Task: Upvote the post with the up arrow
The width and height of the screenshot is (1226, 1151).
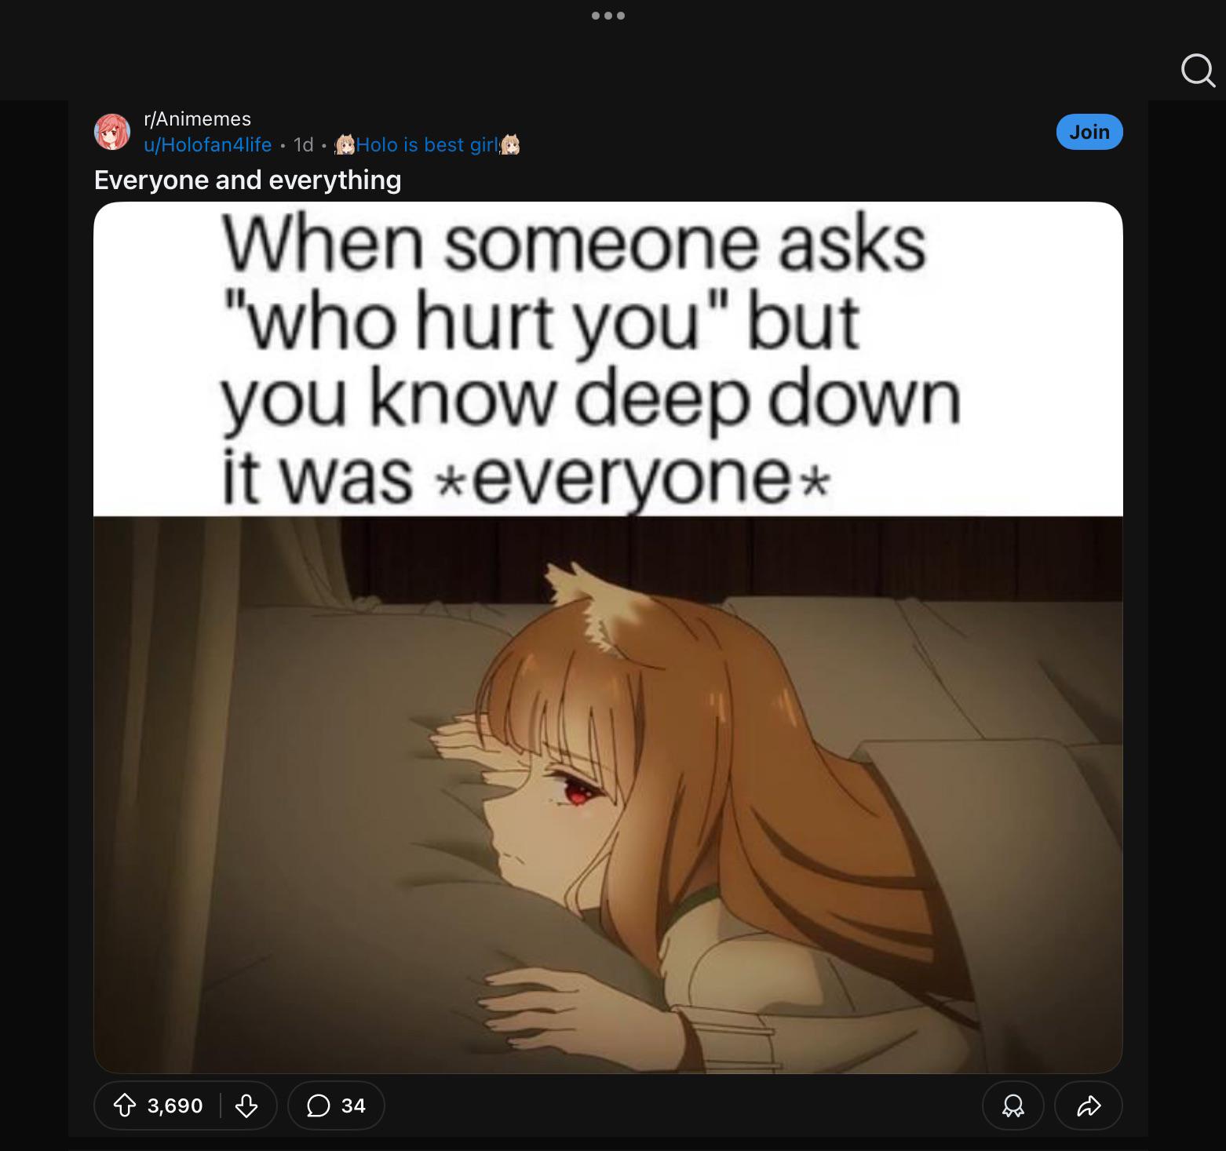Action: click(x=125, y=1105)
